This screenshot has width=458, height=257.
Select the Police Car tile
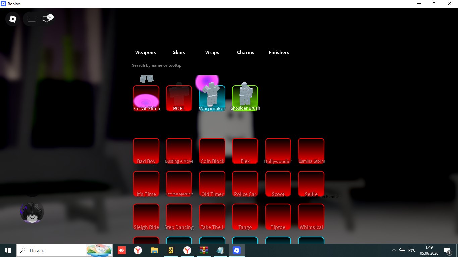[x=245, y=184]
